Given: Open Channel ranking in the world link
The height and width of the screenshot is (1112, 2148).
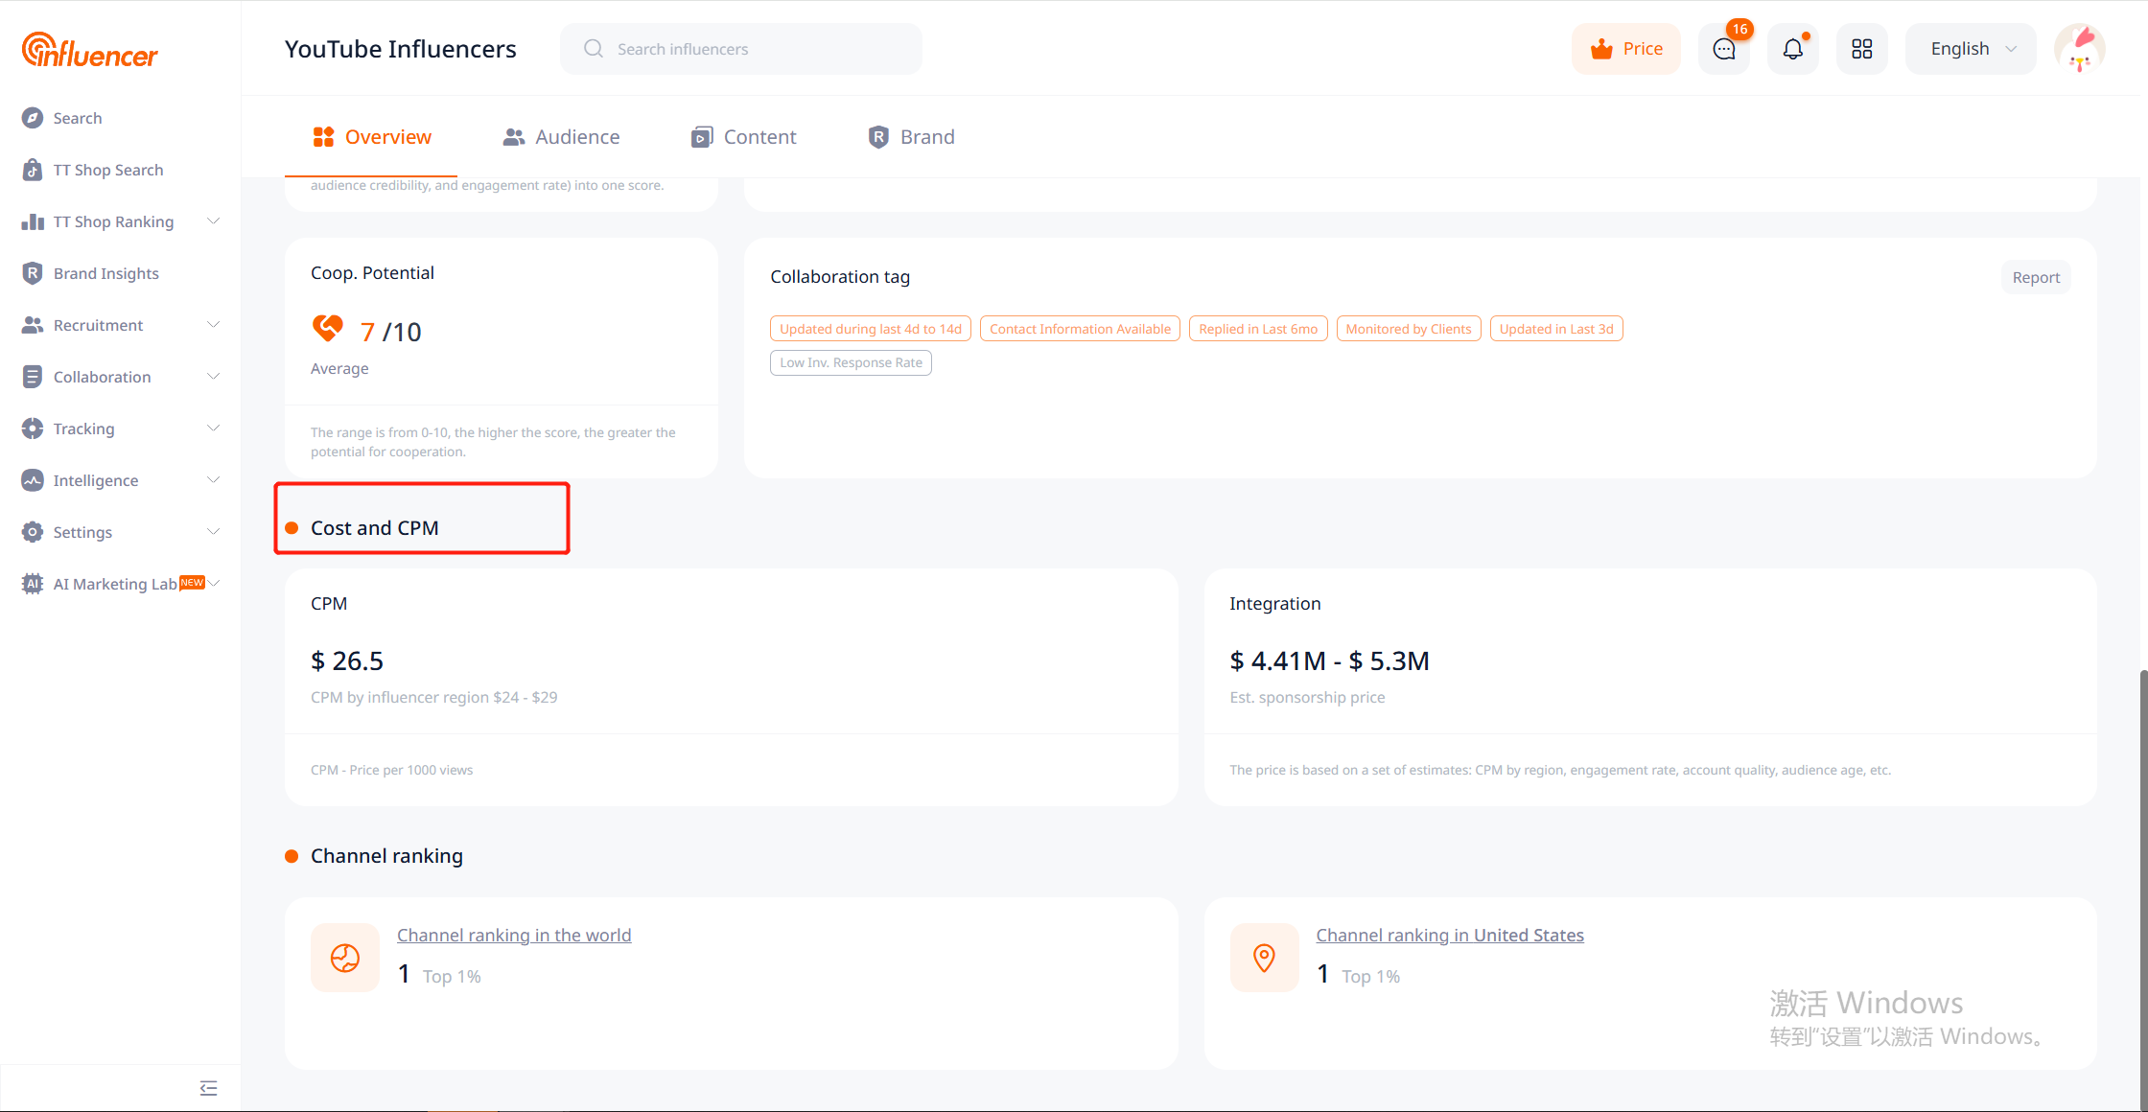Looking at the screenshot, I should coord(514,935).
